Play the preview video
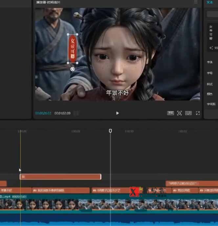 [118, 113]
